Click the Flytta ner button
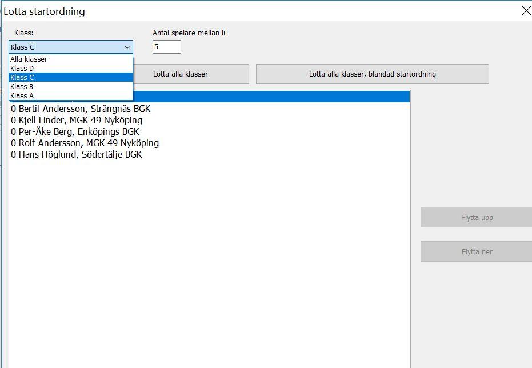 pos(477,251)
